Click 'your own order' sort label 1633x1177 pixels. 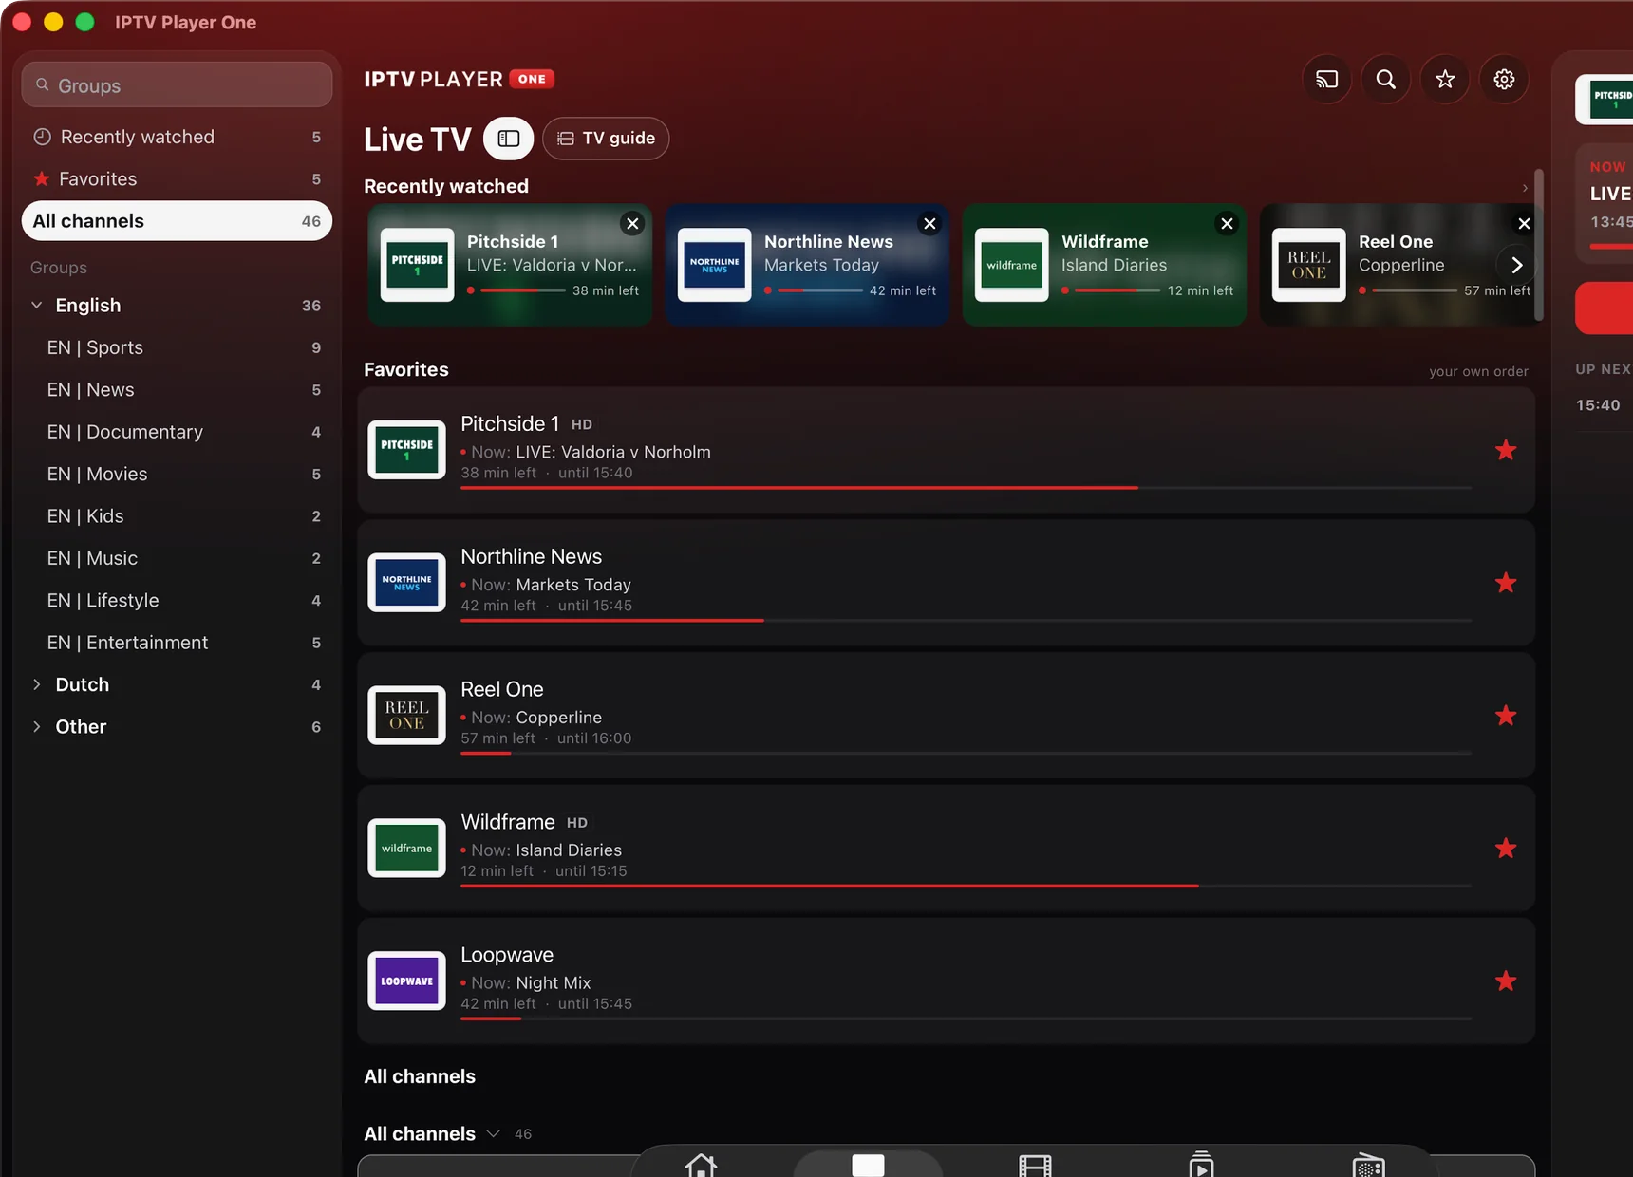[1478, 371]
